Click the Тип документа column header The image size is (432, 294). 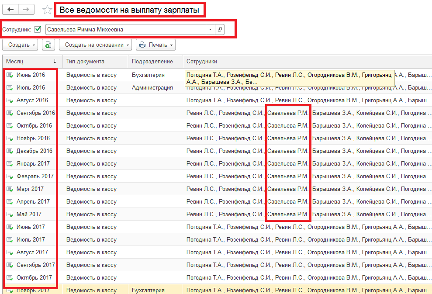point(95,62)
